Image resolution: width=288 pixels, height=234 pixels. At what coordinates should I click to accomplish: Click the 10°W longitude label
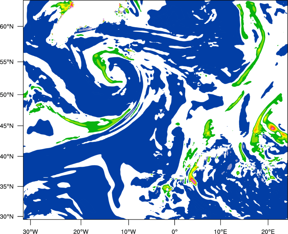pos(128,231)
